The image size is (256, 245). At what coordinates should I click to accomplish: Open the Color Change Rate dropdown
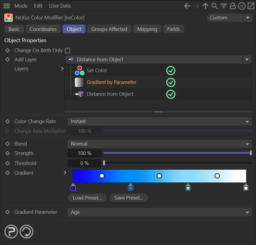point(159,121)
